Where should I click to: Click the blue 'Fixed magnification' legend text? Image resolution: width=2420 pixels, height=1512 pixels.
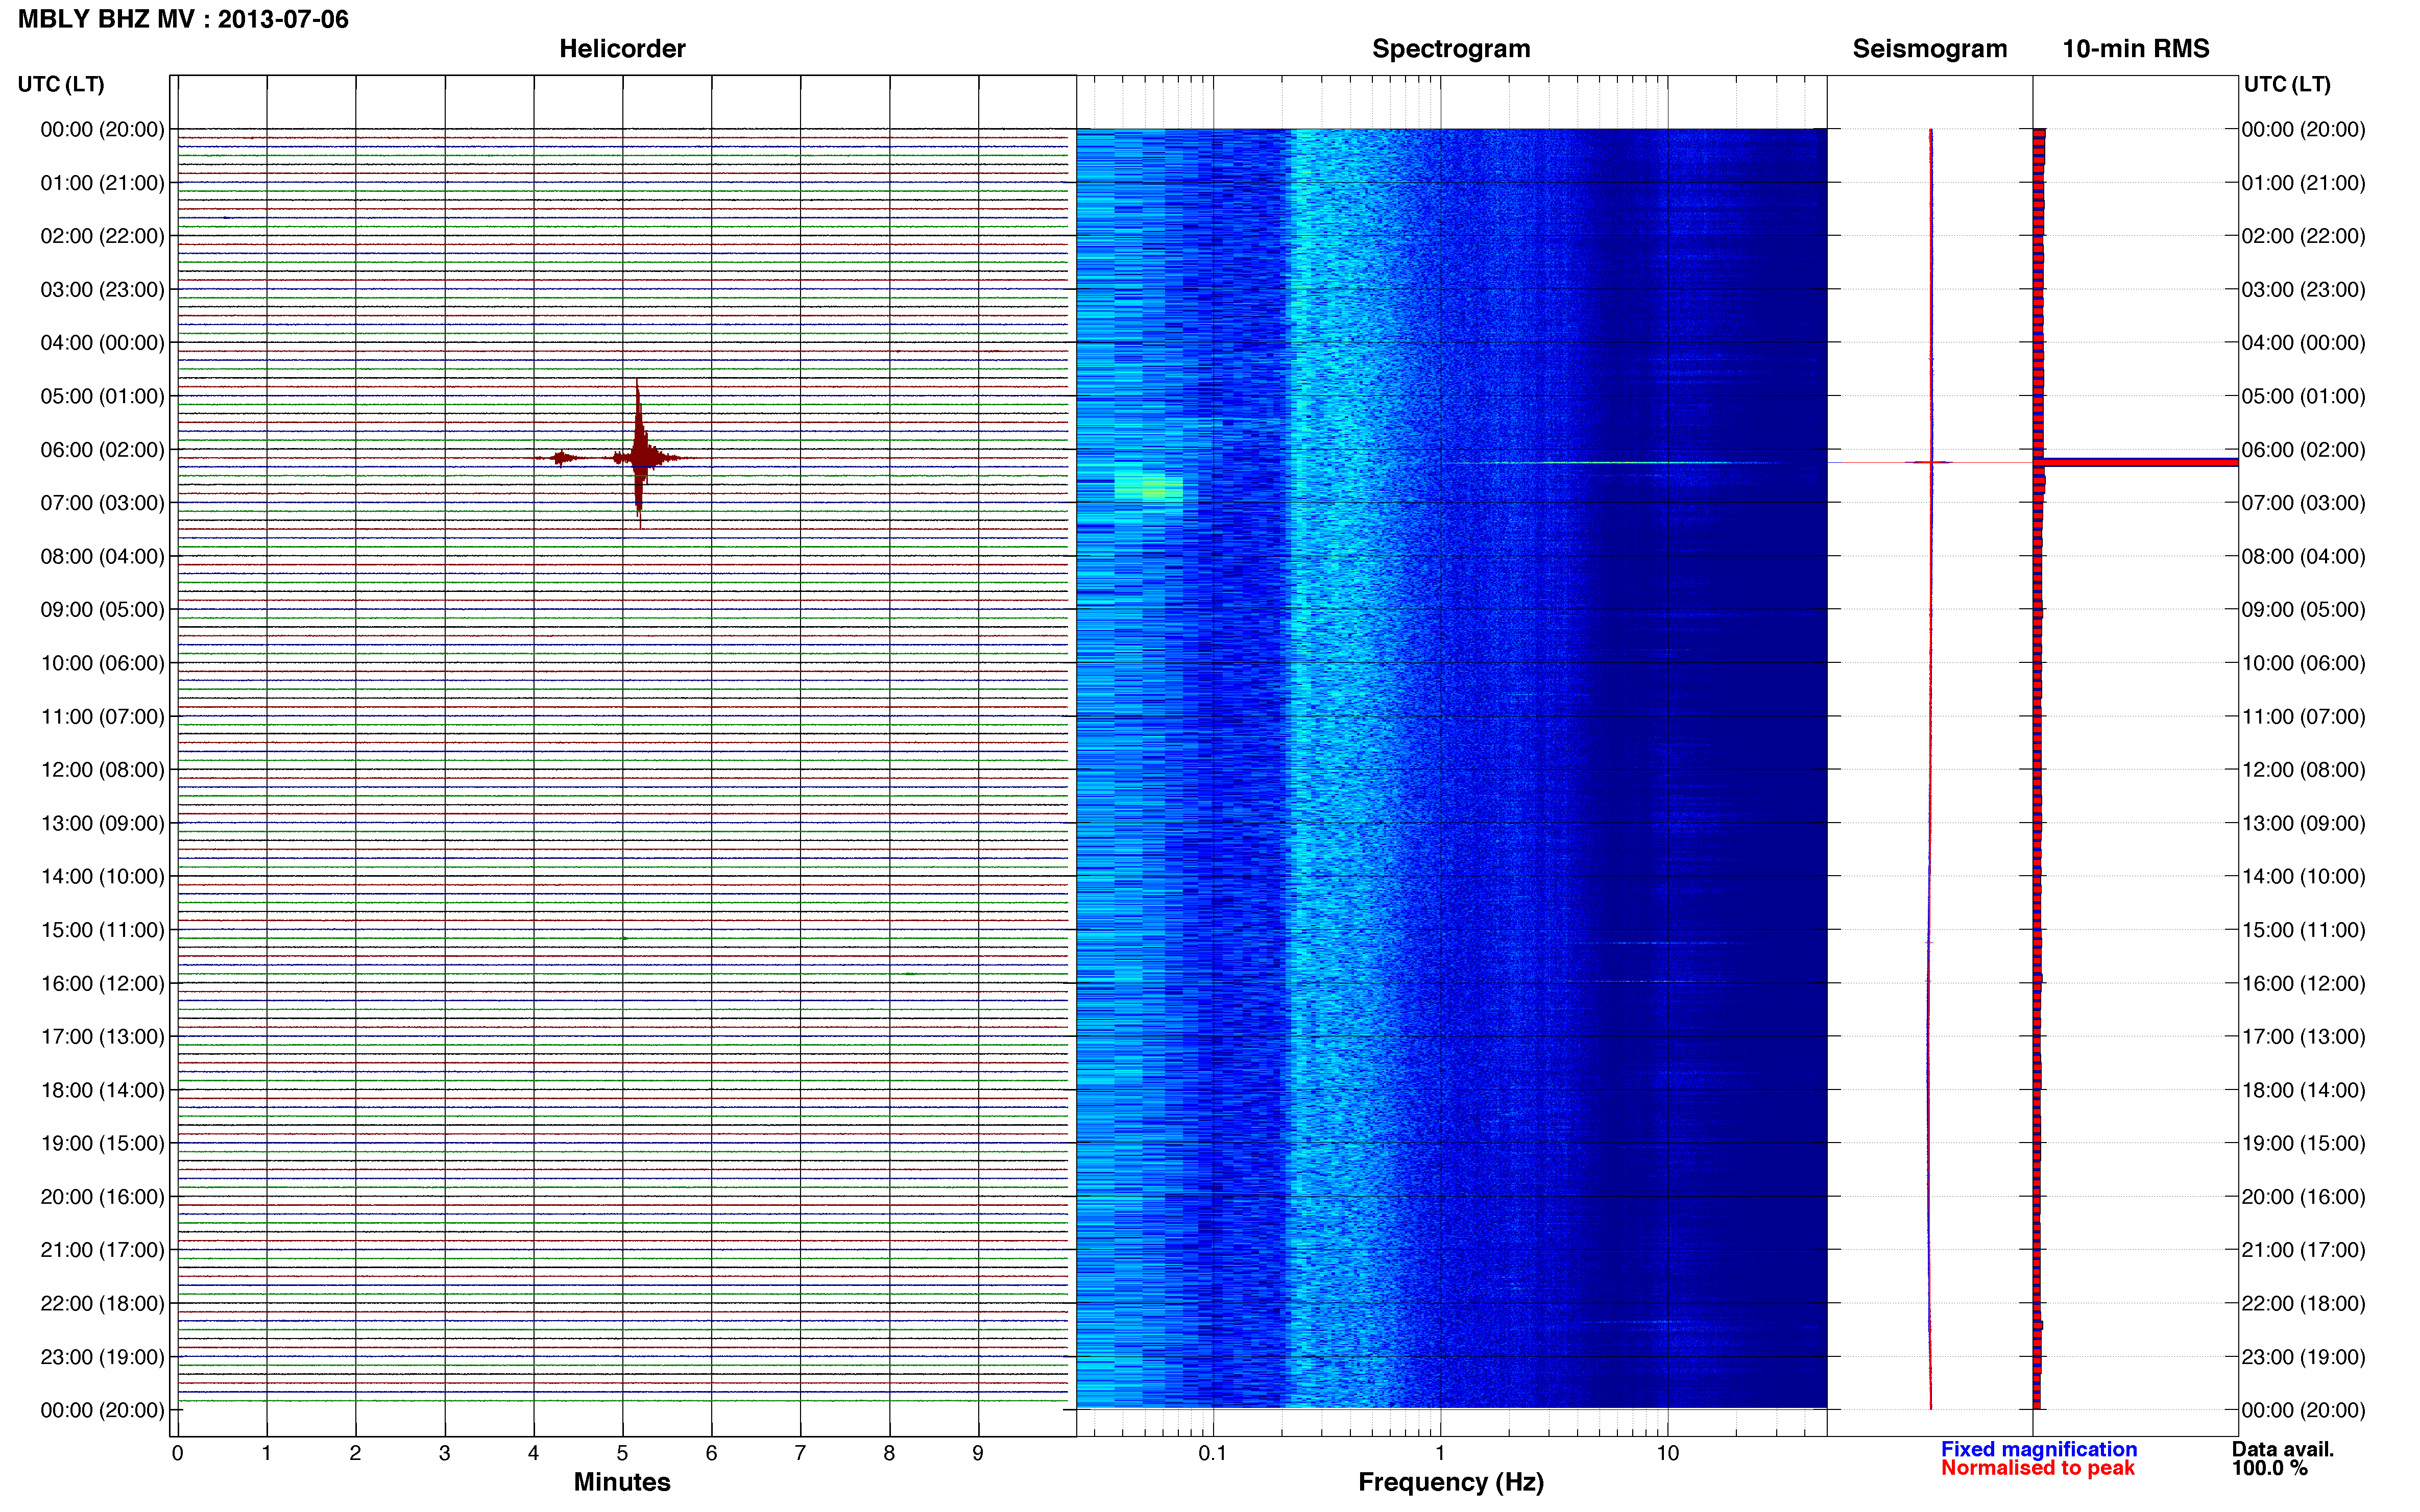2039,1449
